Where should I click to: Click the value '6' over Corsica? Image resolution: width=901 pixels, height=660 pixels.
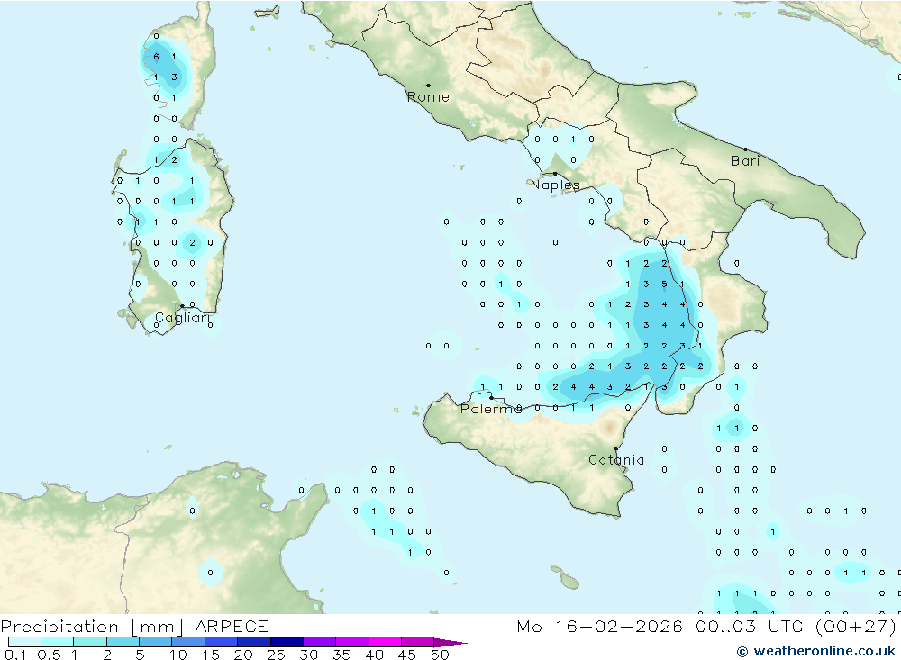click(156, 57)
